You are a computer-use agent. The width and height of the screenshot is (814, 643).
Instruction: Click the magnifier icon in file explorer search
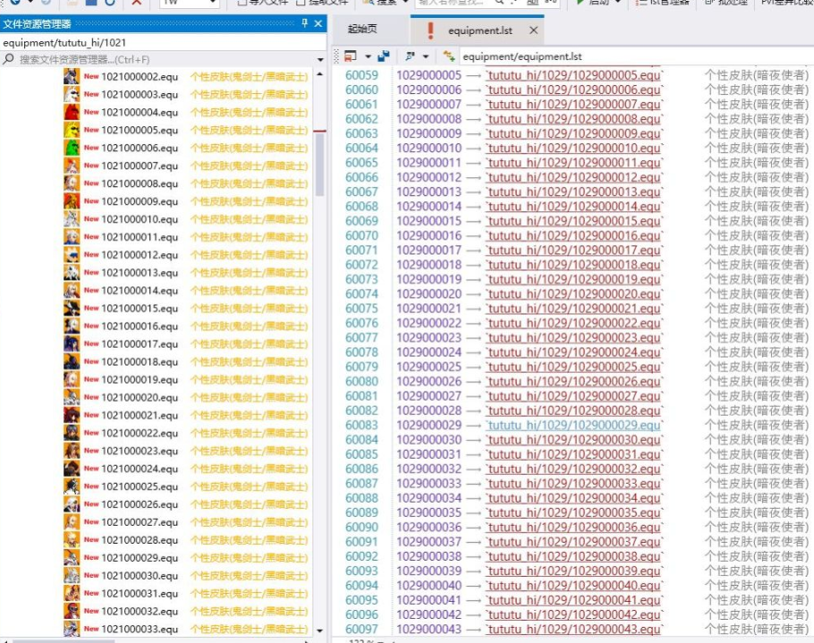(9, 59)
